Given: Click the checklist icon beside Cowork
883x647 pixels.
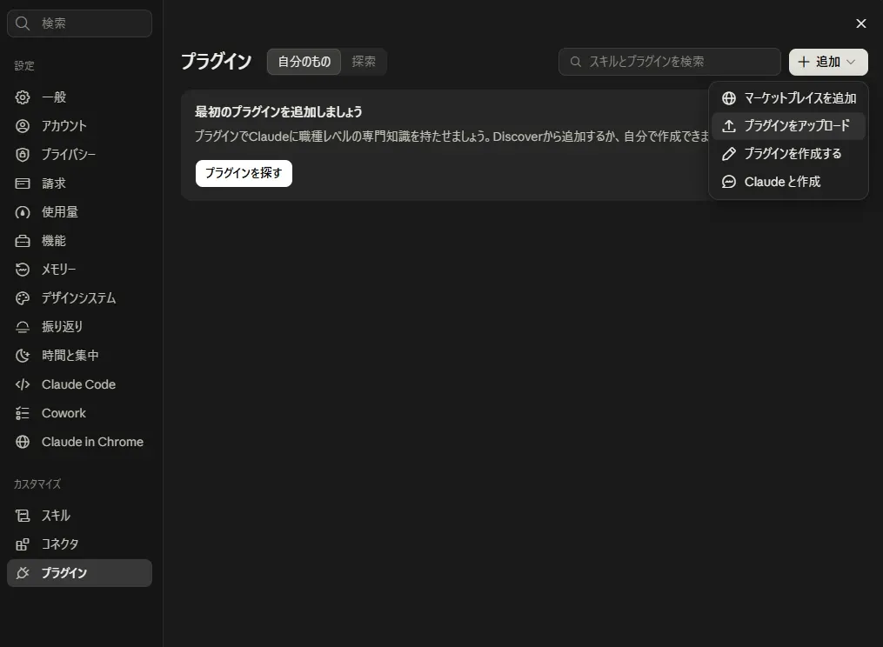Looking at the screenshot, I should 23,413.
